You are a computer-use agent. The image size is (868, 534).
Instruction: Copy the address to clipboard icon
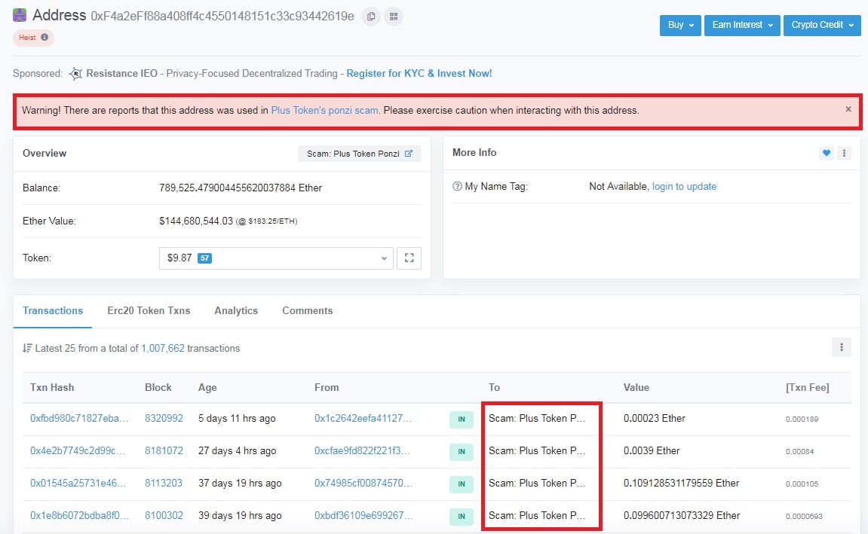pyautogui.click(x=371, y=17)
